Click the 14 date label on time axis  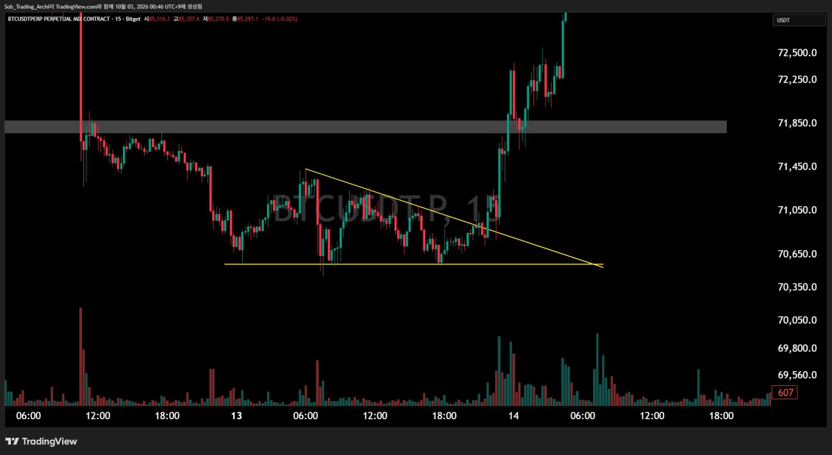coord(514,415)
